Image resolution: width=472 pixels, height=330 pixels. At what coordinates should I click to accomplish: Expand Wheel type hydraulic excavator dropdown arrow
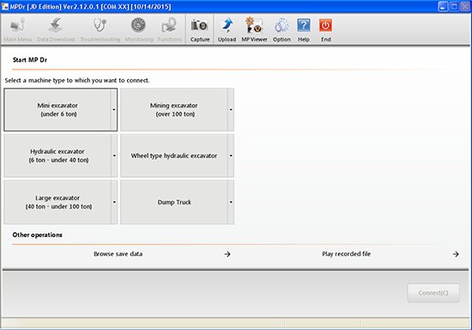point(231,156)
